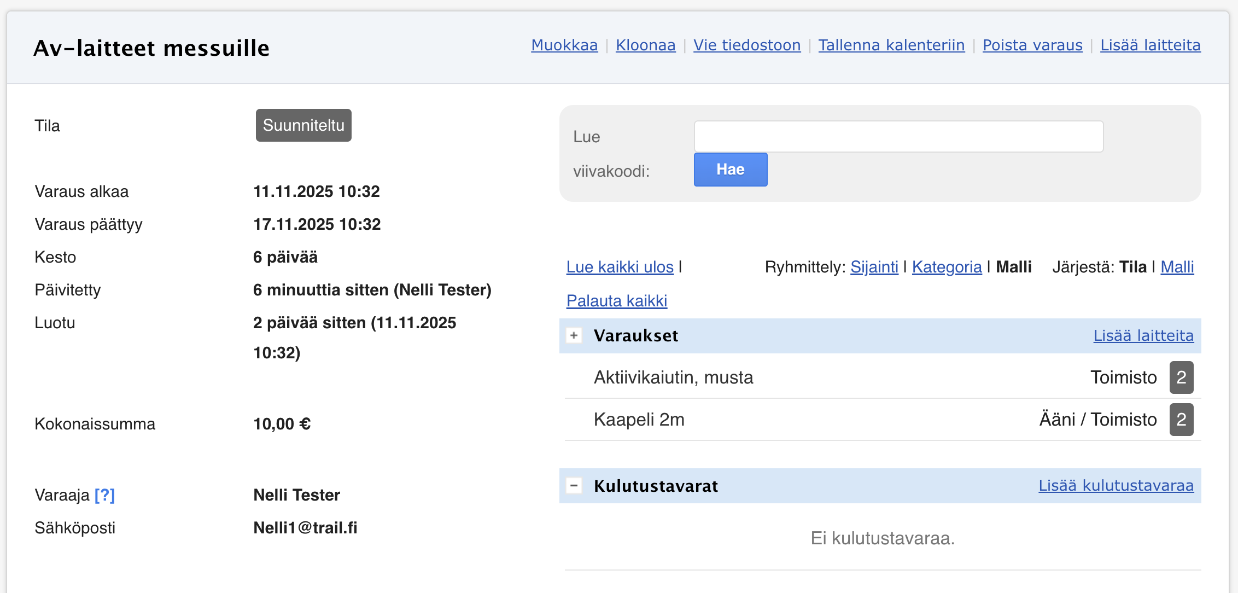Group items by Sijainti

[x=874, y=267]
